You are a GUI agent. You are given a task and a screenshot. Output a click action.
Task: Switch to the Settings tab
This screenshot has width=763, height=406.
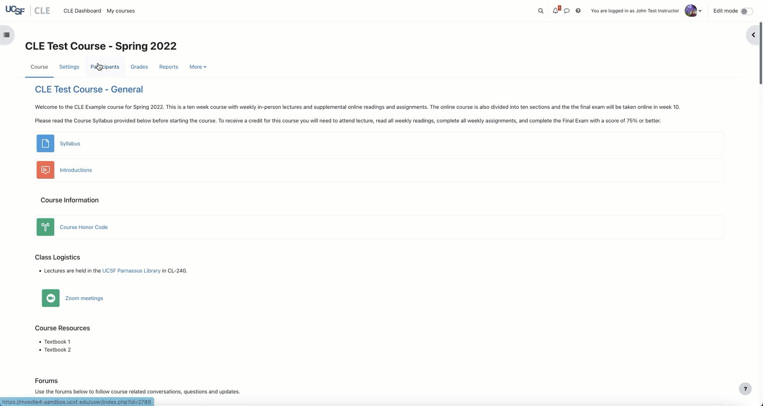(x=69, y=67)
